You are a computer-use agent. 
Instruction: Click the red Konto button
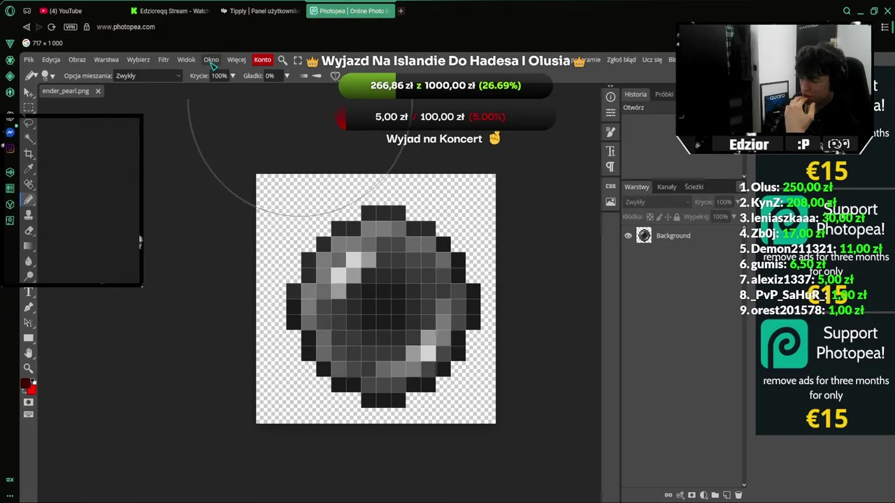click(262, 60)
